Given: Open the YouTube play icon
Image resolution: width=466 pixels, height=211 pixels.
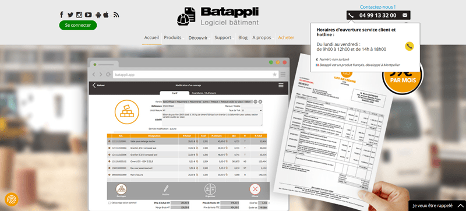Looking at the screenshot, I should [89, 15].
